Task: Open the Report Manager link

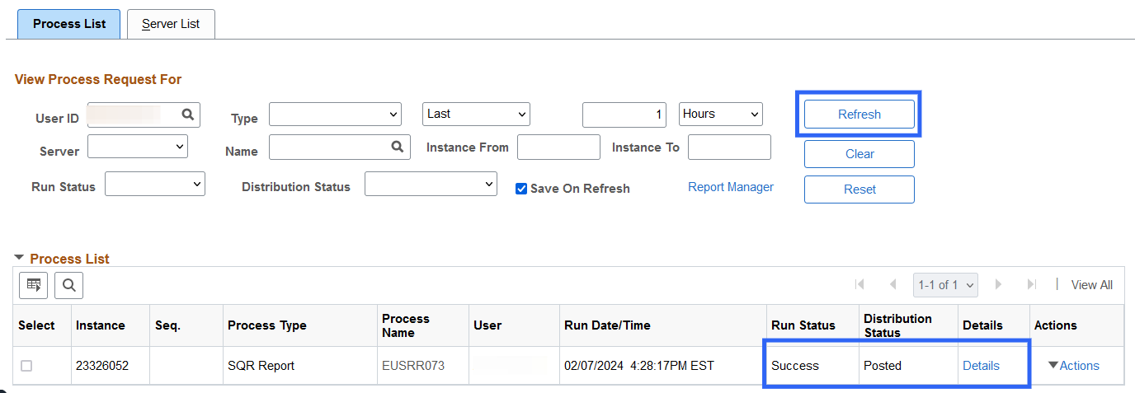Action: point(731,187)
